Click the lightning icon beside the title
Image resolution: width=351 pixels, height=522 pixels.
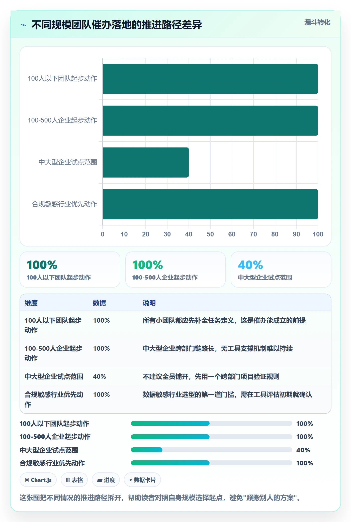click(x=24, y=25)
